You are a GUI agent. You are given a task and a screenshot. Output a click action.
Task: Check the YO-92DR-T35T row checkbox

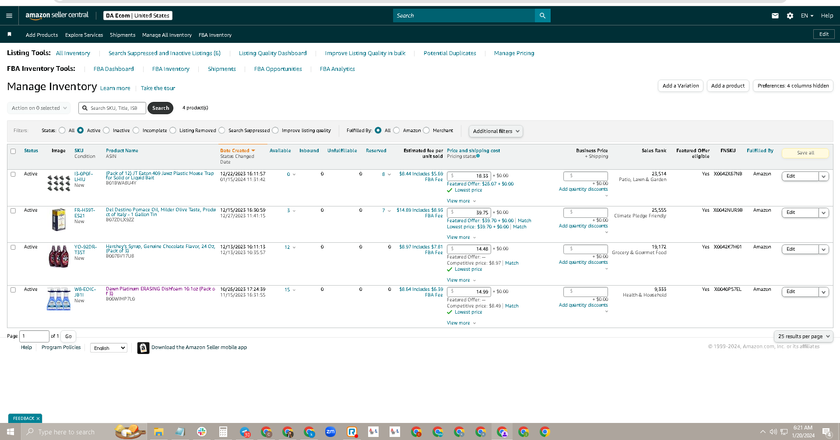tap(13, 247)
